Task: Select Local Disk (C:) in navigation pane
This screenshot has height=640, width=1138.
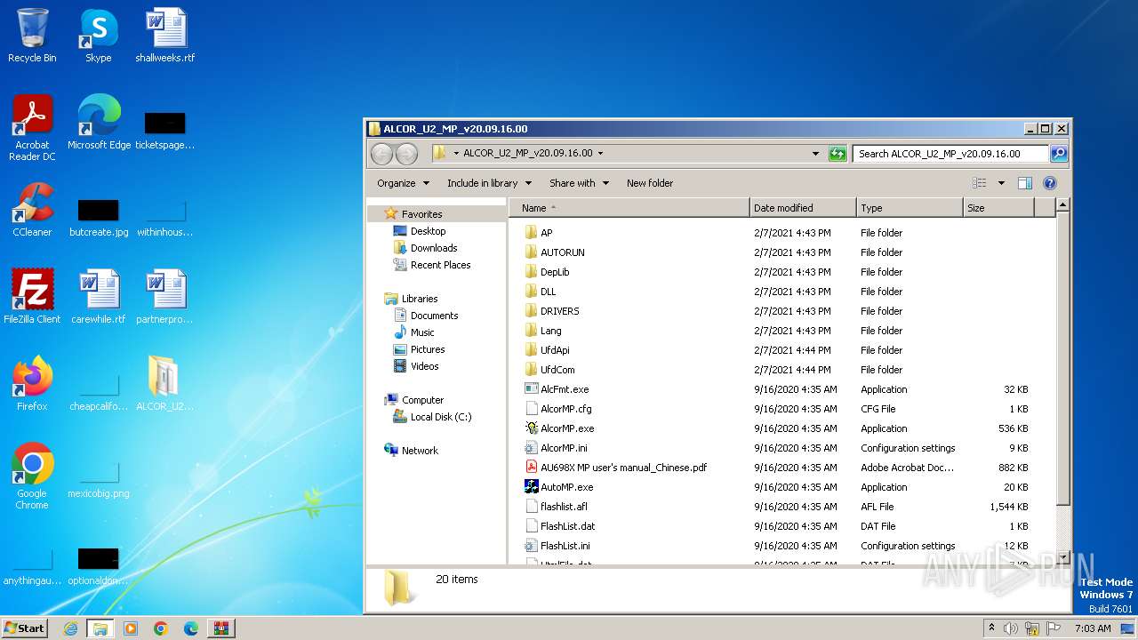Action: click(x=440, y=417)
